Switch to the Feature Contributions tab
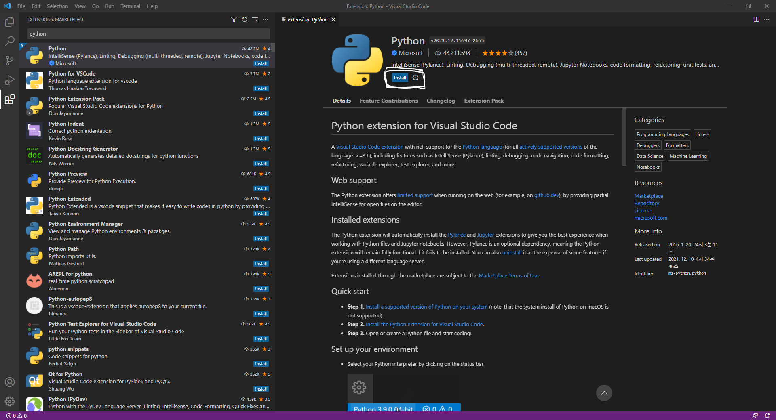The width and height of the screenshot is (776, 420). 389,101
